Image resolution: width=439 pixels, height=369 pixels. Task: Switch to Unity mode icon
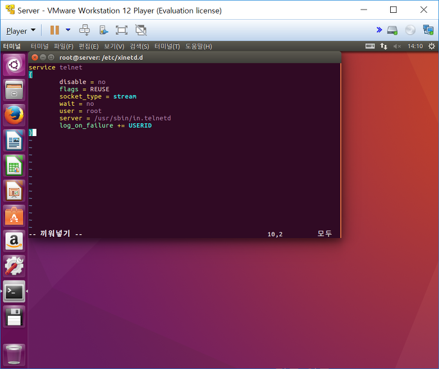pos(141,30)
